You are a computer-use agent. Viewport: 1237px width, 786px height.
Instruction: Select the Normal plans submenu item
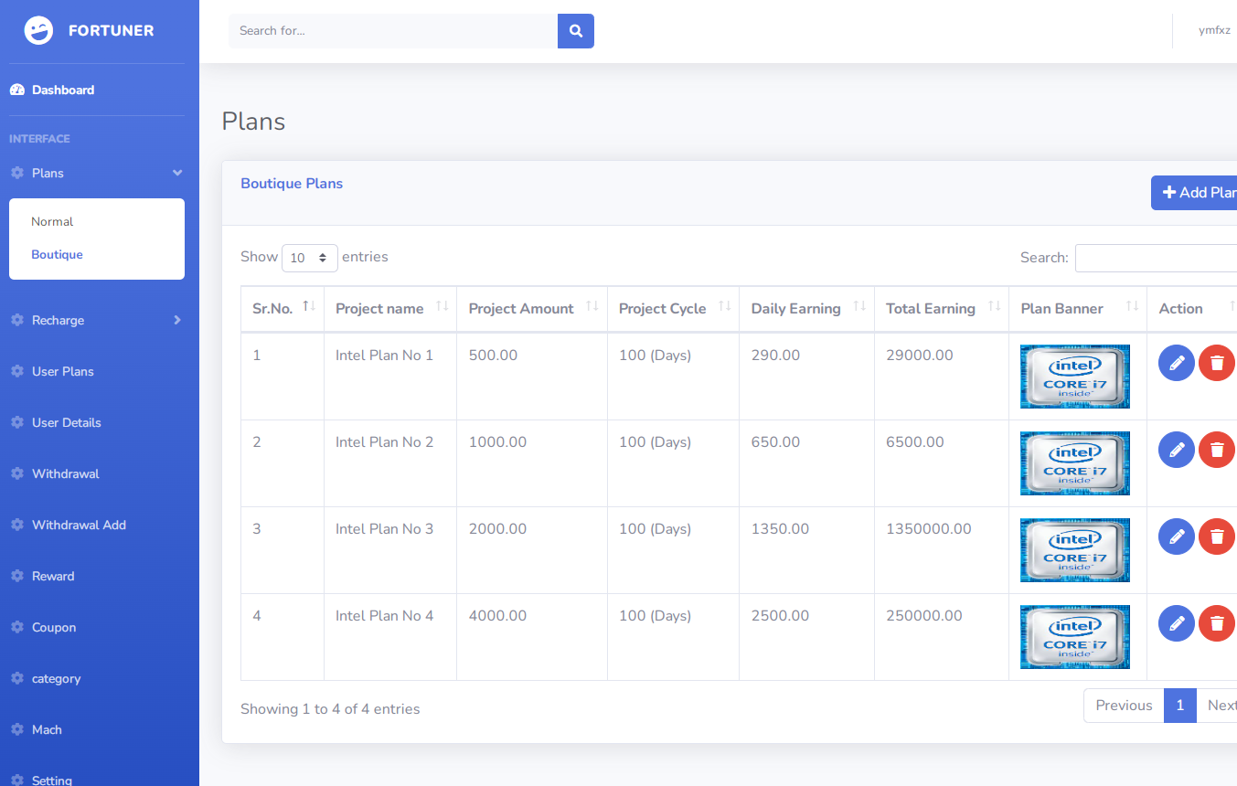tap(52, 222)
